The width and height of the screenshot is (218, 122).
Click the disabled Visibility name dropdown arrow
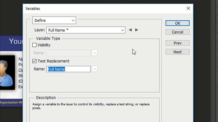95,53
